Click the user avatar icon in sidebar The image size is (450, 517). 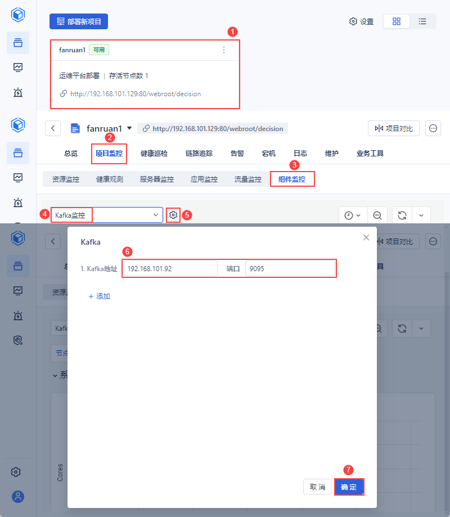(18, 496)
